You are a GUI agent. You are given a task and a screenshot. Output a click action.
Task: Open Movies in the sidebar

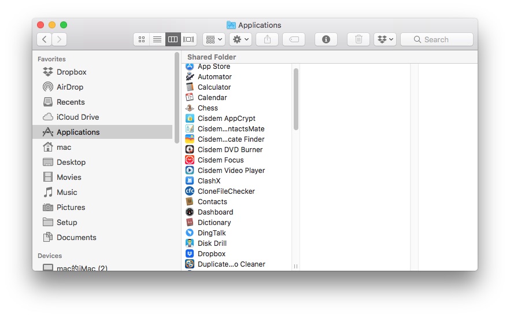pyautogui.click(x=102, y=177)
